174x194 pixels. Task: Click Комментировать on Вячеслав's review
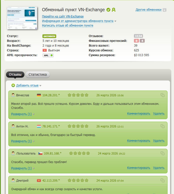click(139, 114)
